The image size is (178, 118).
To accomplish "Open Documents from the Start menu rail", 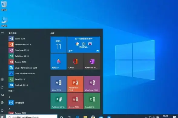I will (2, 87).
